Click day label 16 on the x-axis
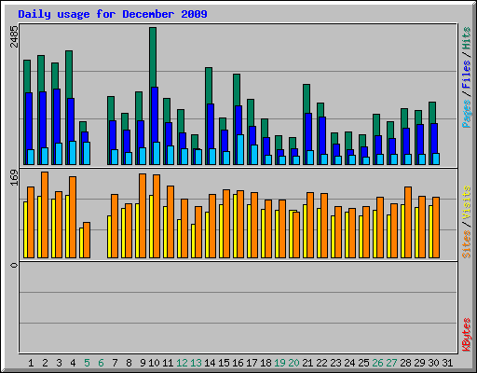This screenshot has height=373, width=477. 238,363
